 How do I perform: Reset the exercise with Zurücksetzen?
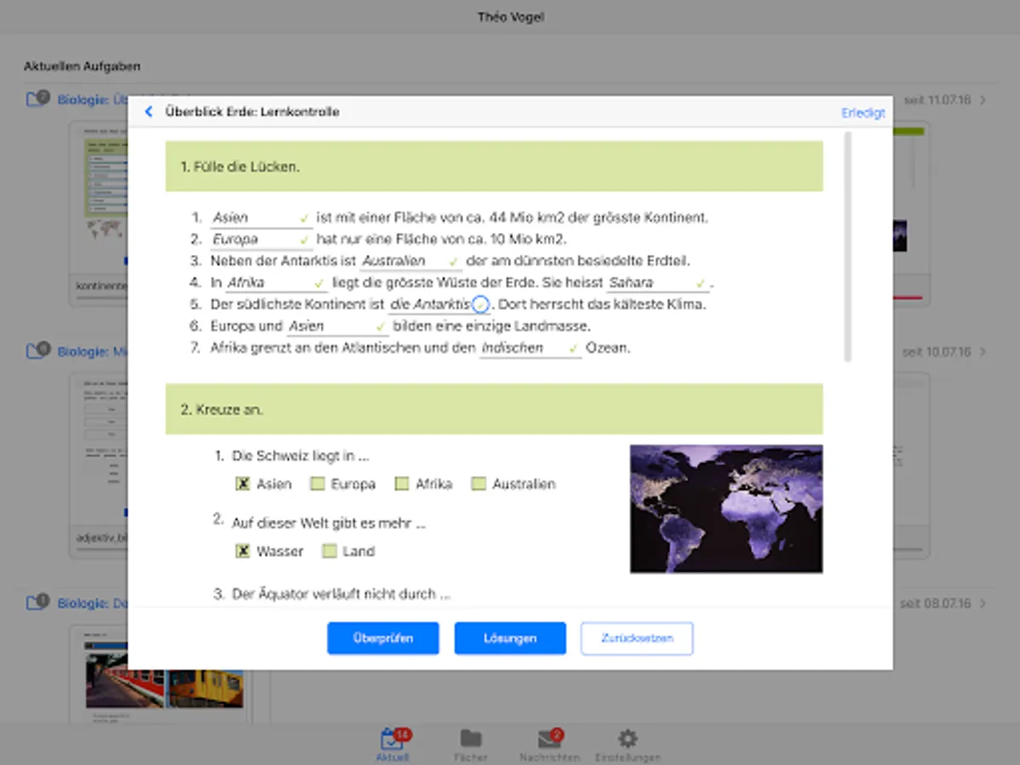637,638
